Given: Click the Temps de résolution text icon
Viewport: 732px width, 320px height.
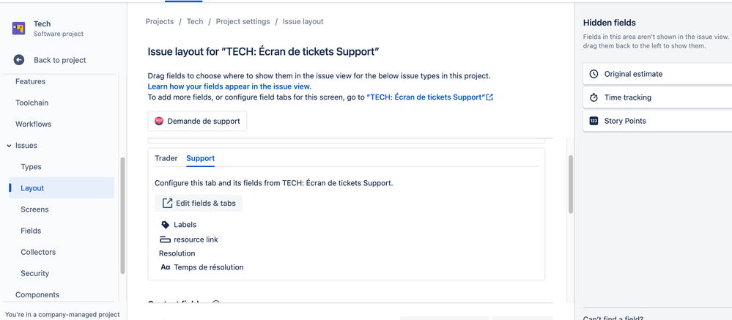Looking at the screenshot, I should (x=166, y=268).
